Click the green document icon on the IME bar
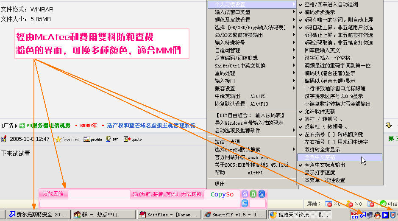Image resolution: width=398 pixels, height=221 pixels. [253, 194]
